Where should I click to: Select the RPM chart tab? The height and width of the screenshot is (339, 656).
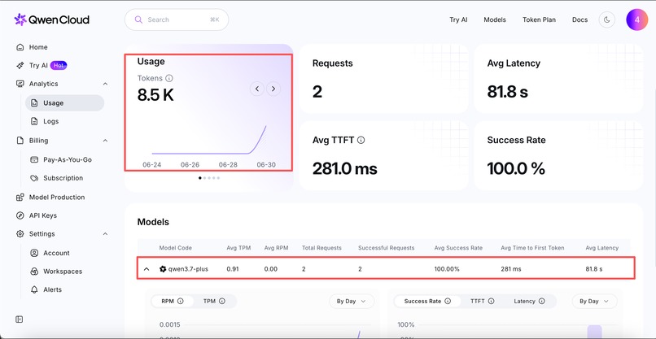pos(173,301)
